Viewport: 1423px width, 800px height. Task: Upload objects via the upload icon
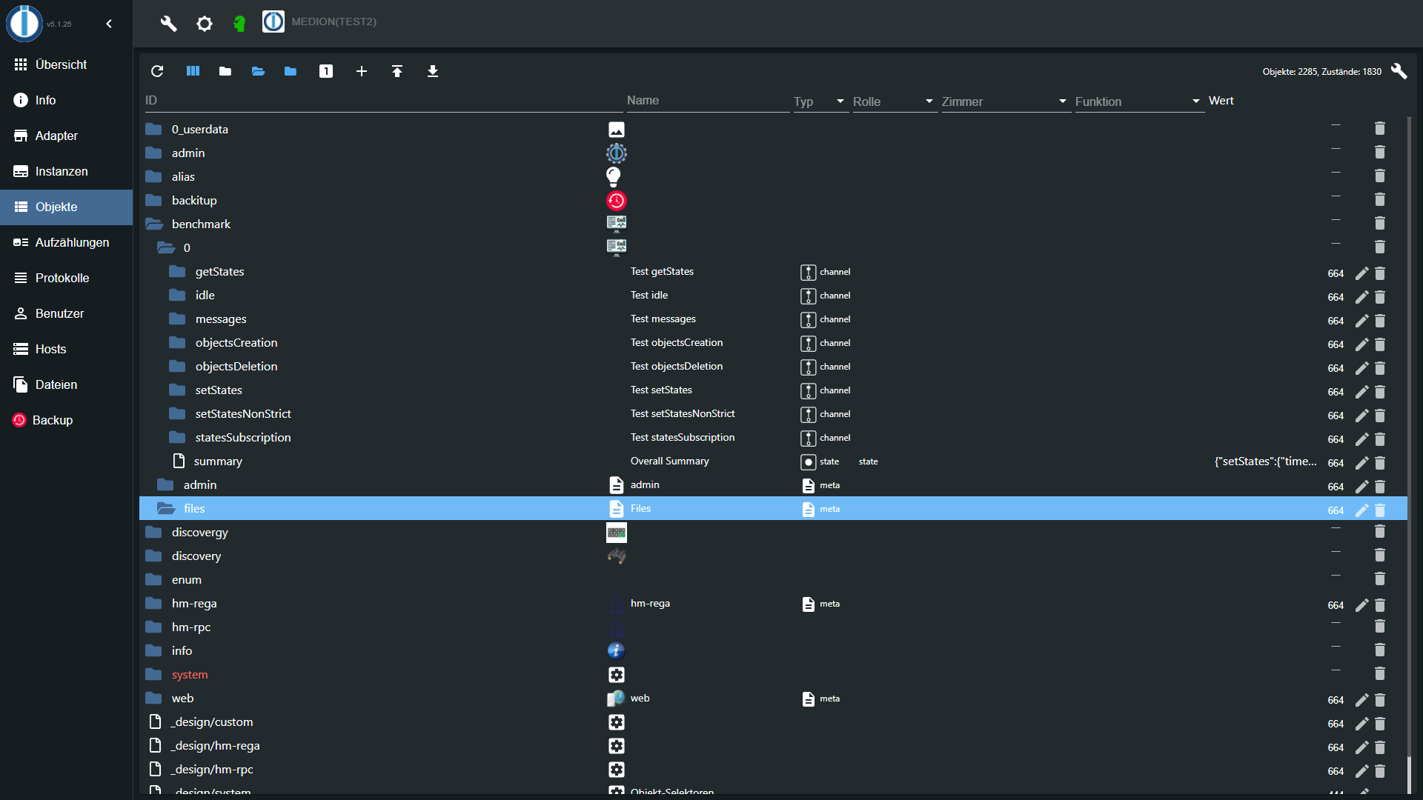(x=397, y=71)
